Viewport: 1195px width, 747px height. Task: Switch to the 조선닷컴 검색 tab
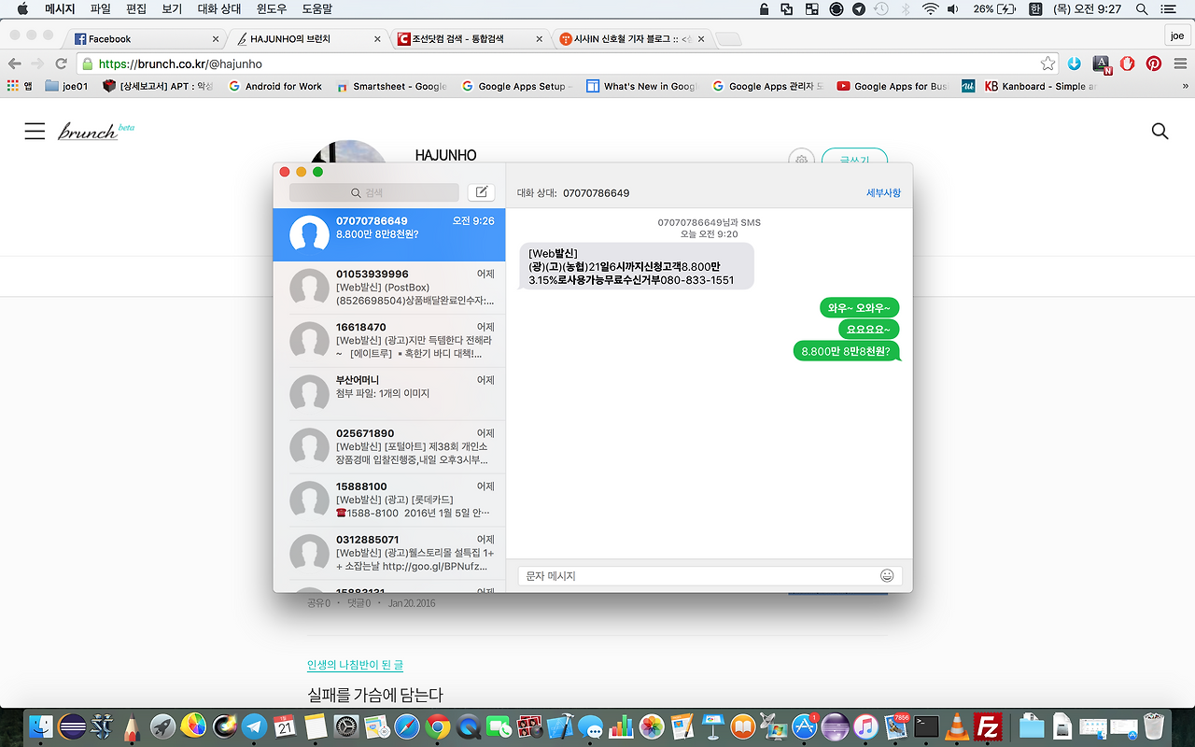tap(470, 39)
